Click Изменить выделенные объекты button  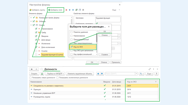pos(80,74)
